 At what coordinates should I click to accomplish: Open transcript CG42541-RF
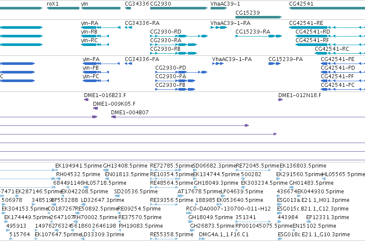tap(312, 40)
